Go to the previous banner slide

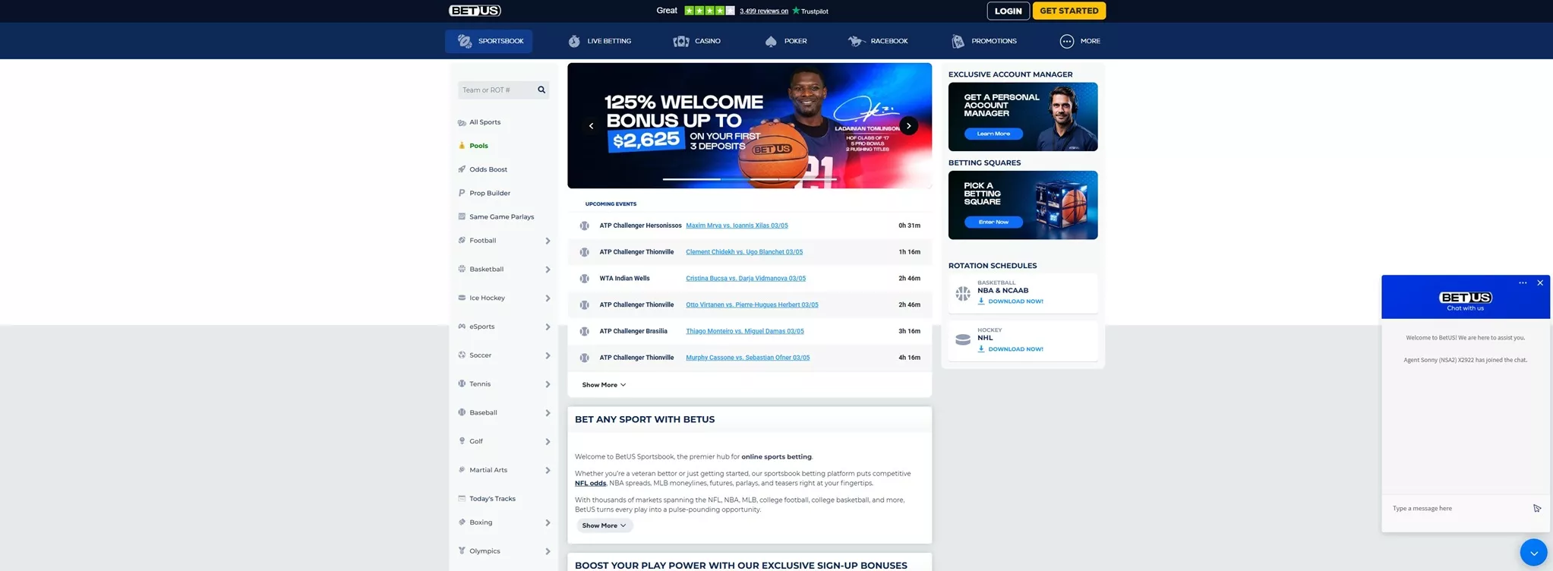[x=591, y=126]
